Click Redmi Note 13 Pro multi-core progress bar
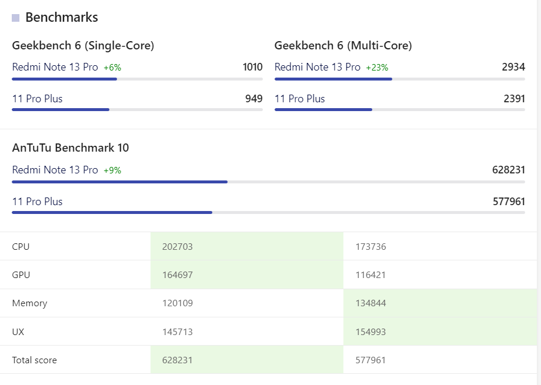541x385 pixels. [x=400, y=79]
